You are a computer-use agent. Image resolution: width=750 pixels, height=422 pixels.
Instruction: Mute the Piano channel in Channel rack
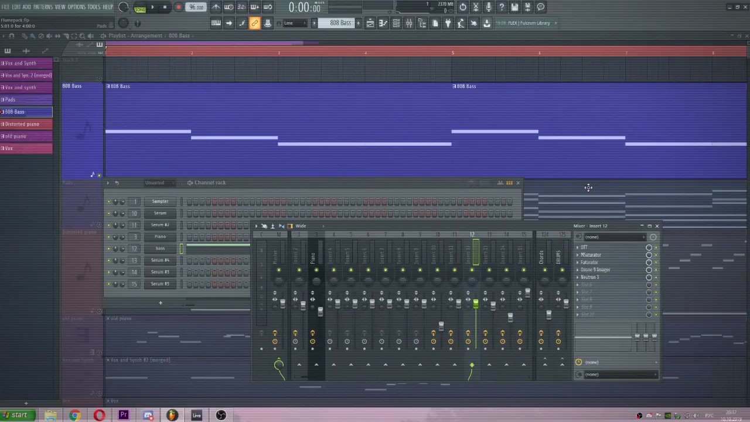108,237
